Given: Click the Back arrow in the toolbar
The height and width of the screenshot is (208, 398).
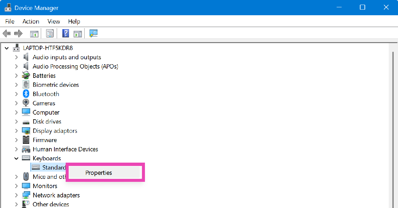Looking at the screenshot, I should tap(7, 33).
